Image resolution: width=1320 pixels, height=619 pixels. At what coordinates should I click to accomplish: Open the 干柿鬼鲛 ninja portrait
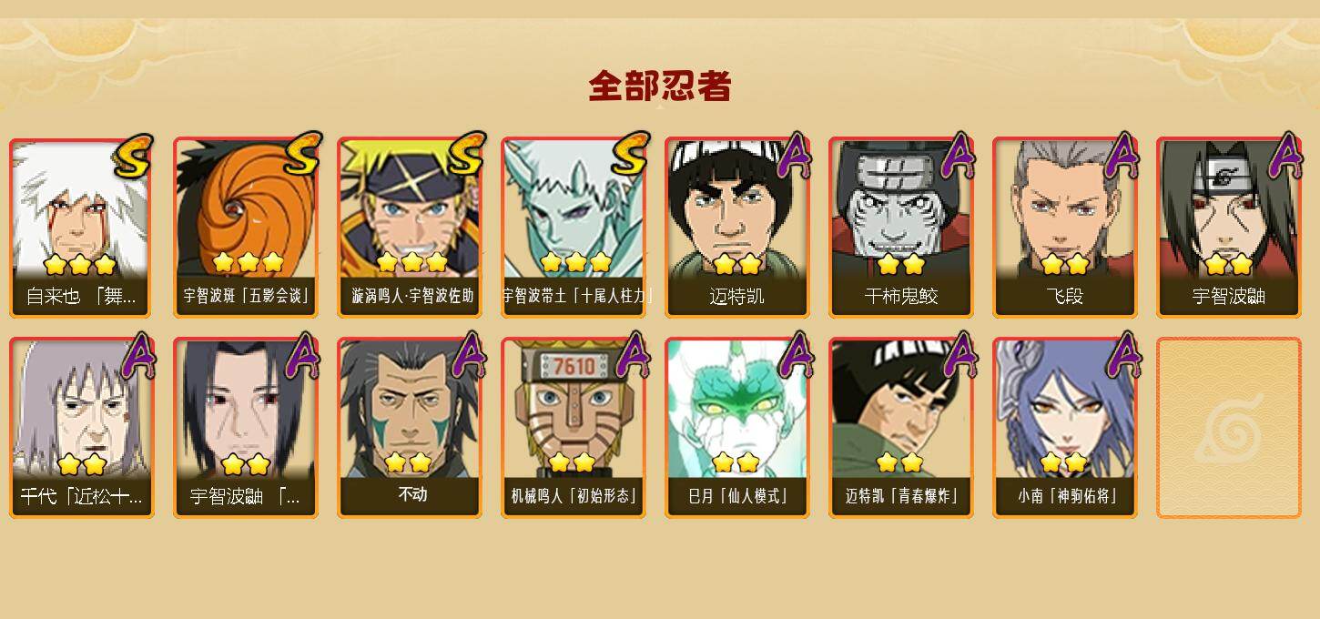tap(901, 228)
